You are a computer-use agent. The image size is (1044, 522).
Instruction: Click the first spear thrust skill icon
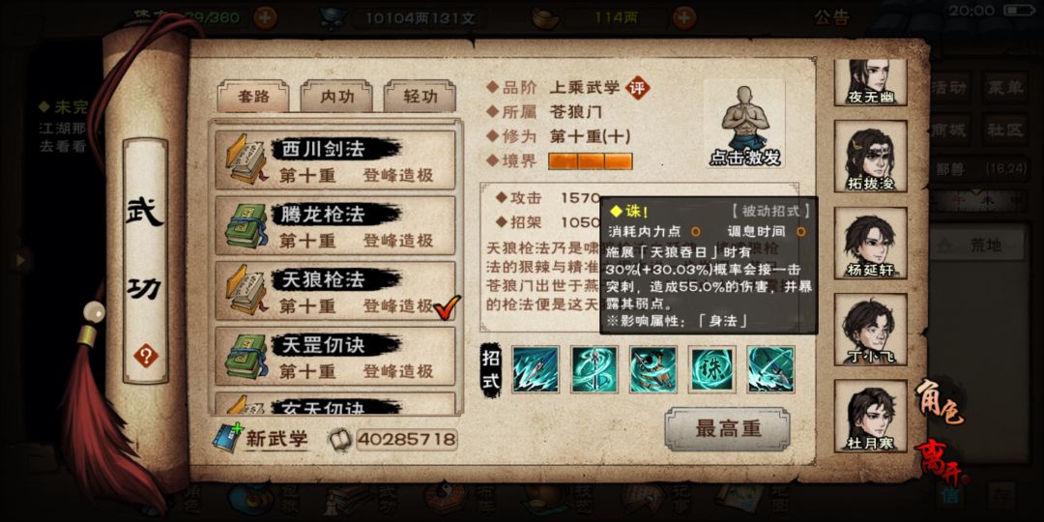click(x=536, y=369)
